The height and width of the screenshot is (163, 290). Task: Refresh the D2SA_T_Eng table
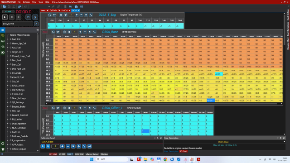click(49, 15)
